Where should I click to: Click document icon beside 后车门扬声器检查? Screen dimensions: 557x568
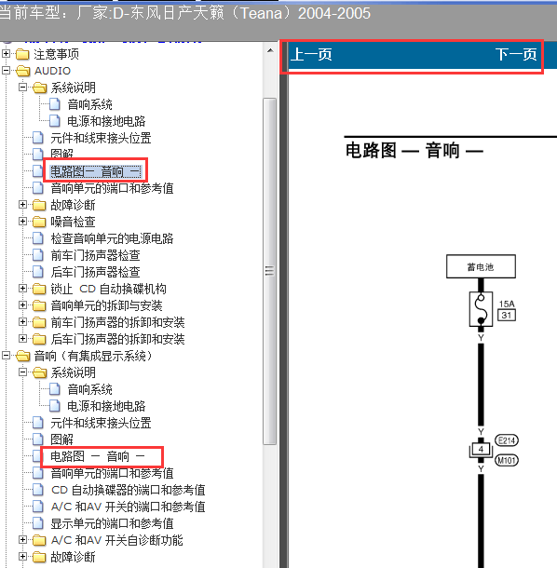[x=37, y=272]
